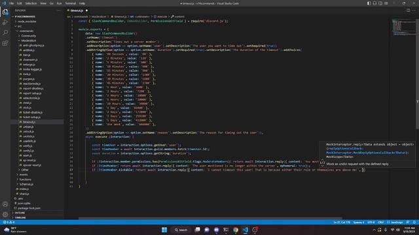The image size is (419, 235).
Task: Change end of line sequence CRLF
Action: click(x=381, y=222)
